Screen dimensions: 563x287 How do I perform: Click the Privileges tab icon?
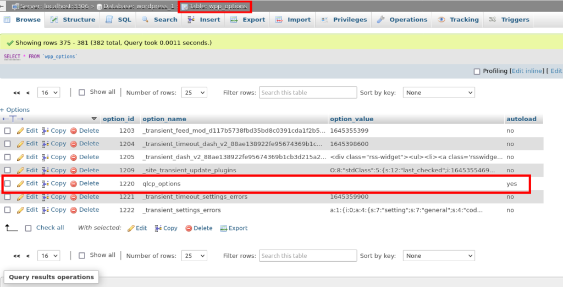pos(324,20)
